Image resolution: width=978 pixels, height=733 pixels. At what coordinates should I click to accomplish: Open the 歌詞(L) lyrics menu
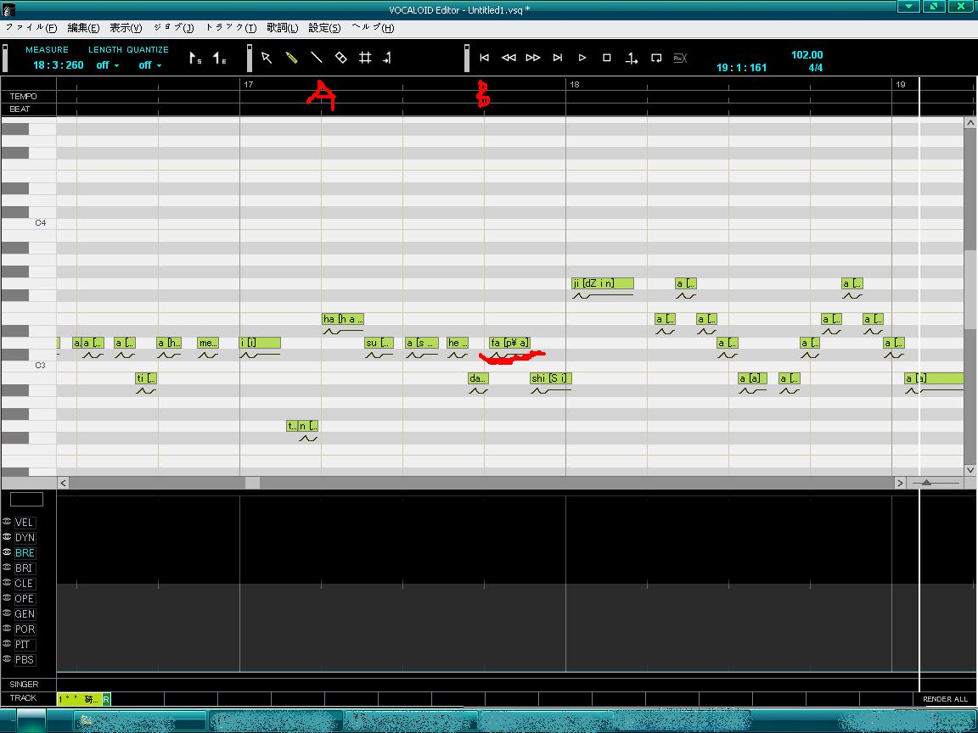click(283, 28)
